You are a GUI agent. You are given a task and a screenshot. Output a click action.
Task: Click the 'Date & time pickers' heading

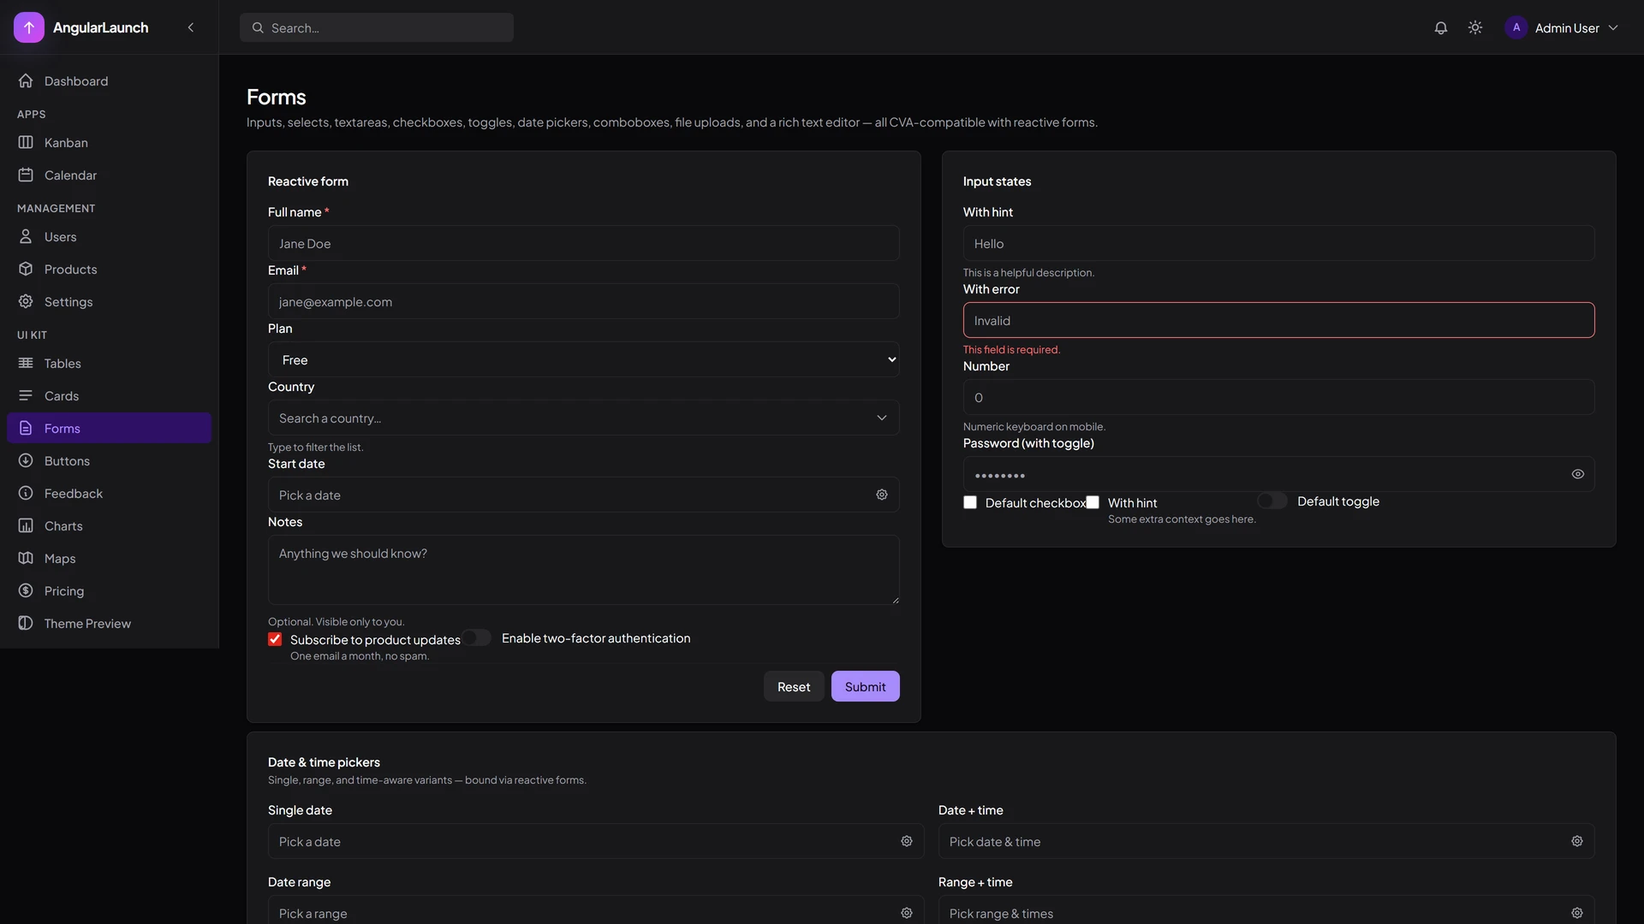point(324,761)
